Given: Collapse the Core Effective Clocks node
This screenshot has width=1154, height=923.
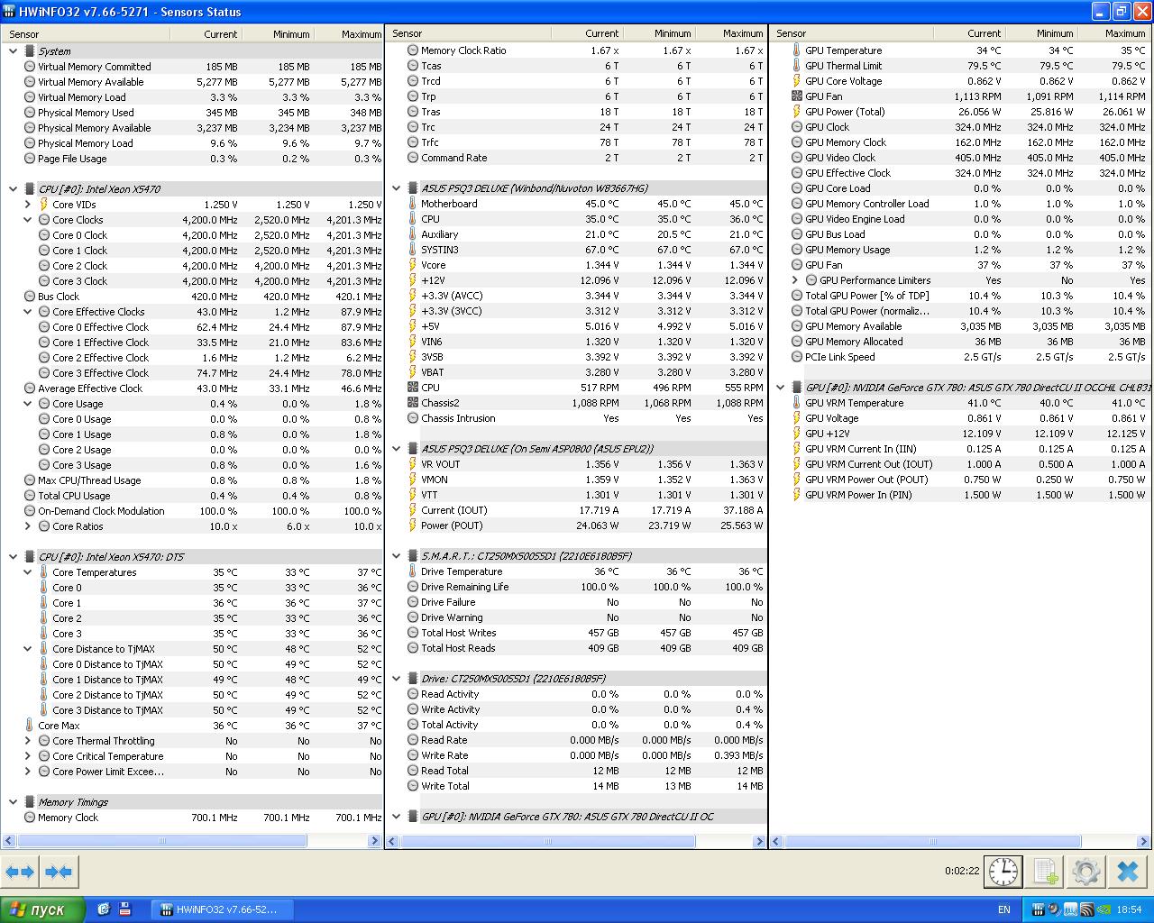Looking at the screenshot, I should (x=28, y=312).
